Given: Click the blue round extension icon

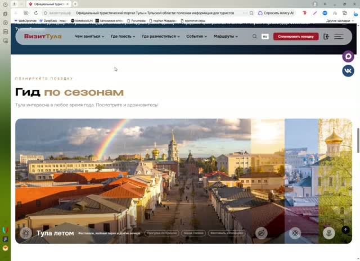Looking at the screenshot, I should coord(325,13).
